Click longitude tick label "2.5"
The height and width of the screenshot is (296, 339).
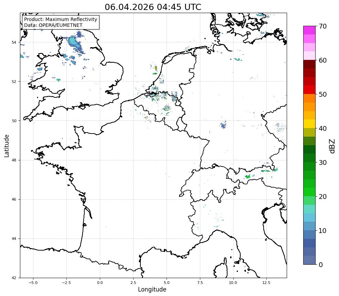pos(133,283)
